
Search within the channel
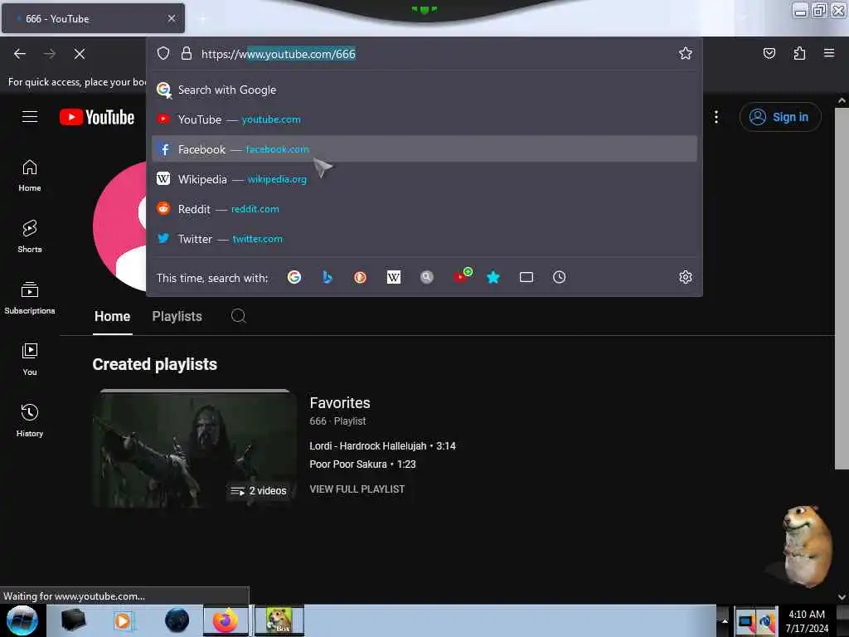coord(238,316)
